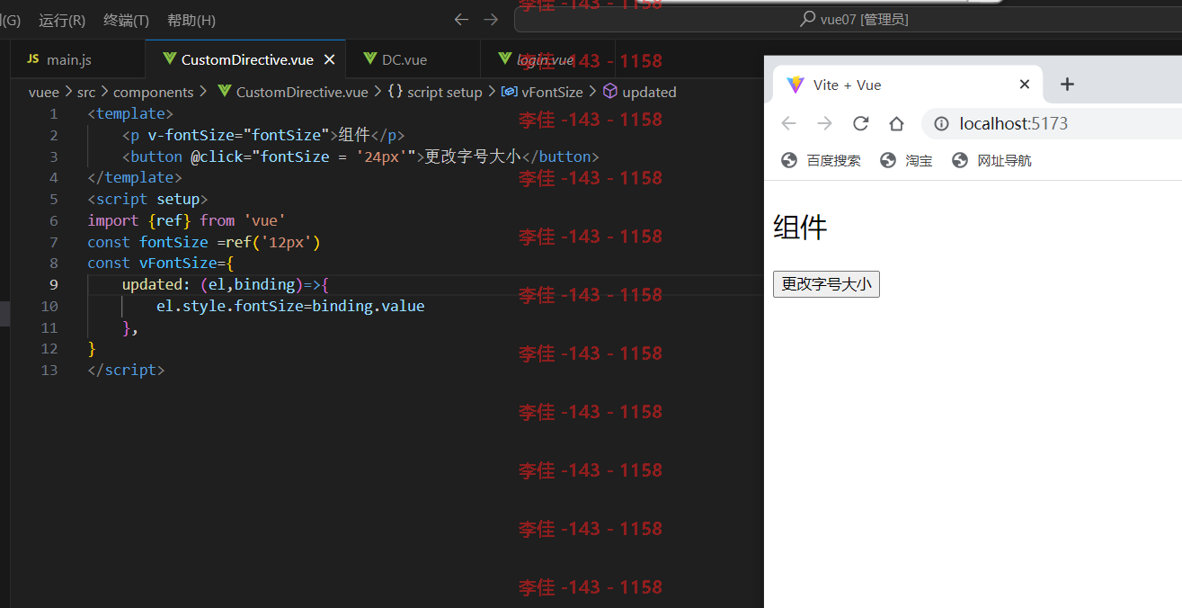Screen dimensions: 1182x608
Task: Click the Vue icon on CustomDirective.vue tab
Action: 169,59
